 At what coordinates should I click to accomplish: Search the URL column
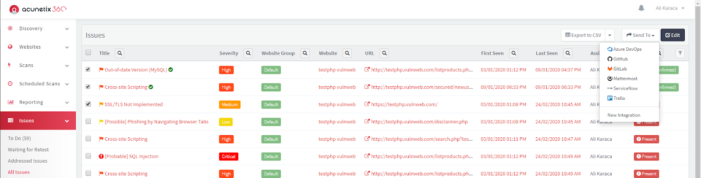[x=384, y=53]
